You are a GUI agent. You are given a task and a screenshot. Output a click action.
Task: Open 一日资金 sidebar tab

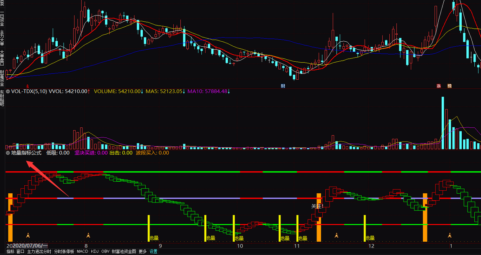[x=2, y=19]
